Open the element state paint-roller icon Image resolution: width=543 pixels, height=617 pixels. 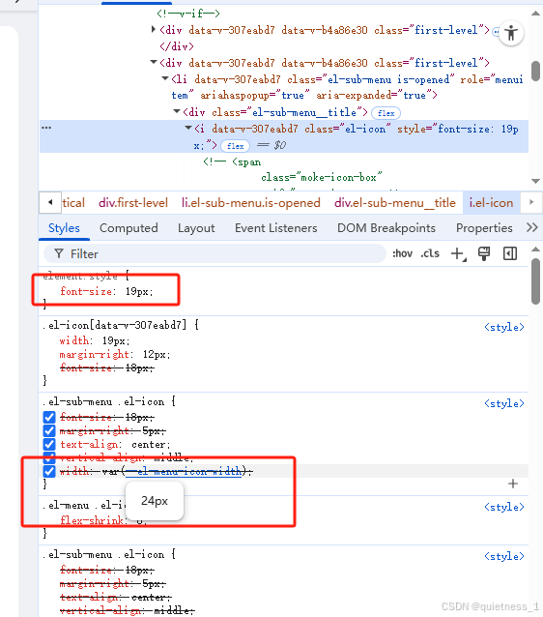coord(484,253)
